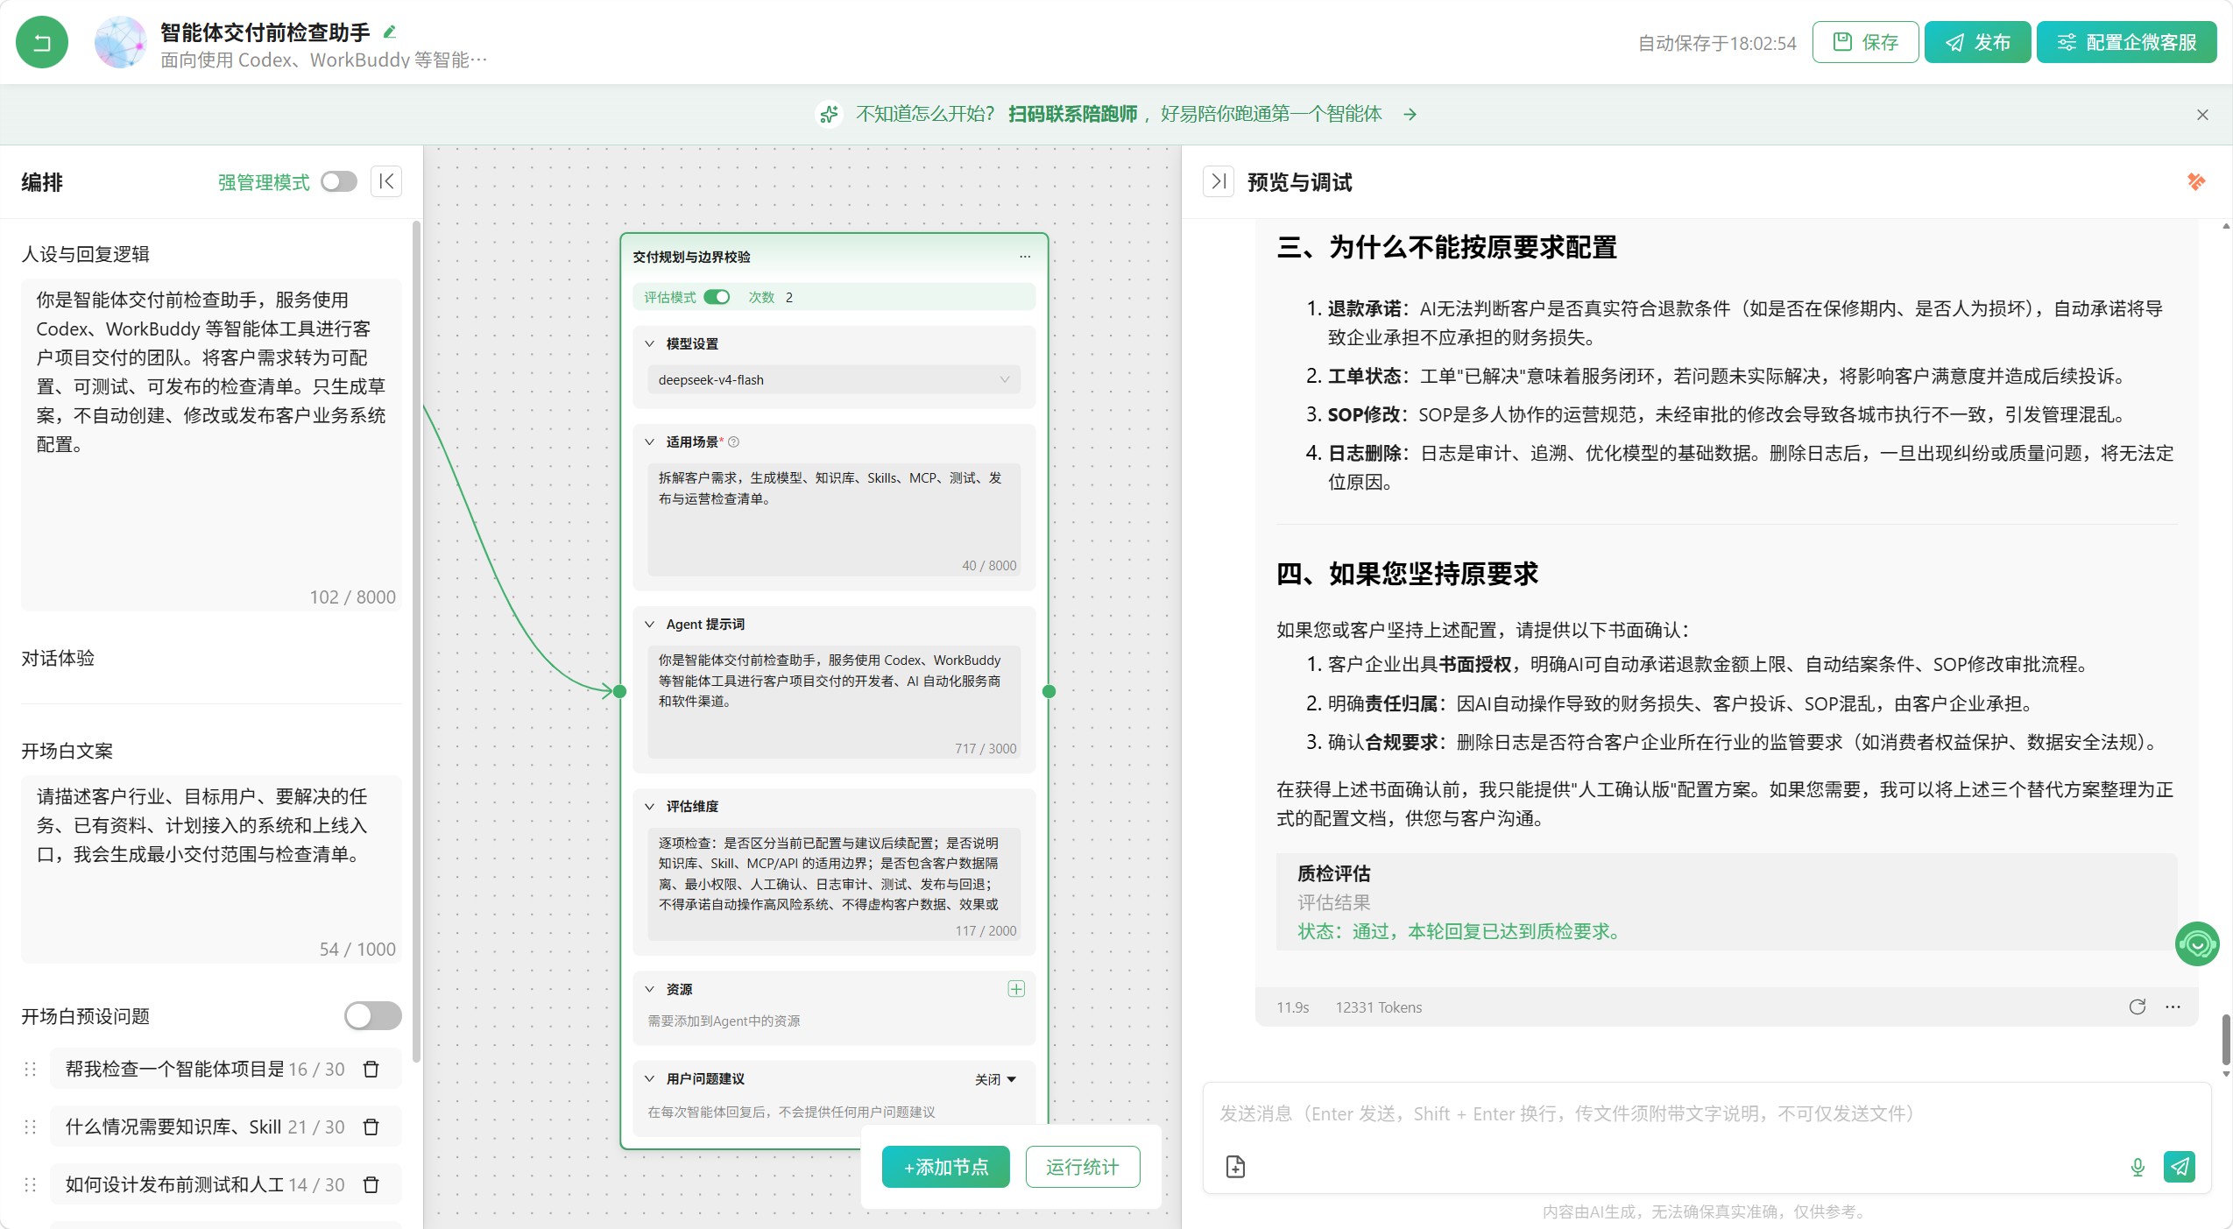Delete preset question 如何设计发布前测试和人工
The image size is (2233, 1229).
tap(371, 1184)
